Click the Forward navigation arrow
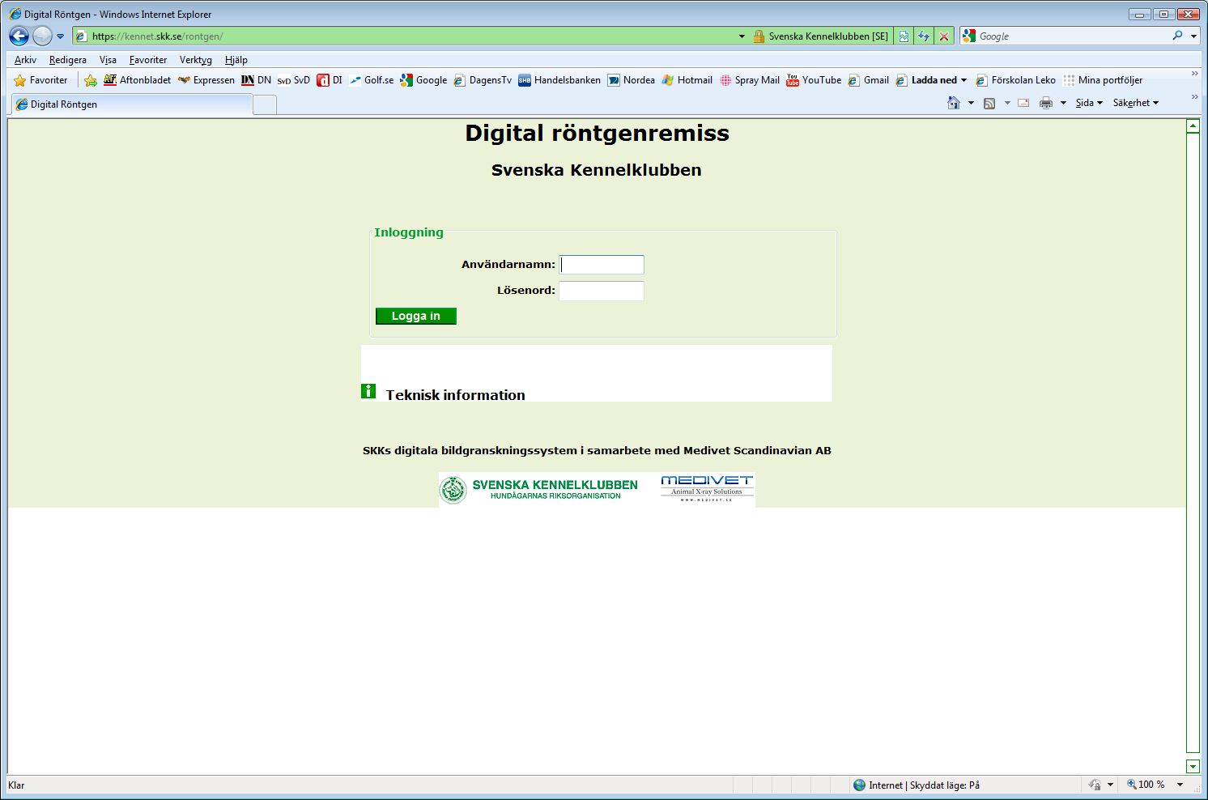The width and height of the screenshot is (1208, 800). (x=42, y=36)
